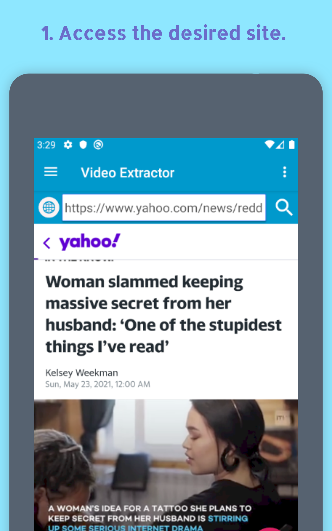
Task: Tap the In The Know watermark on video
Action: point(281,418)
